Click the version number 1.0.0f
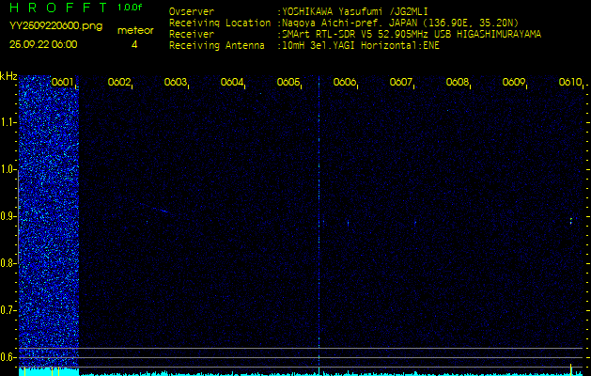 coord(130,8)
